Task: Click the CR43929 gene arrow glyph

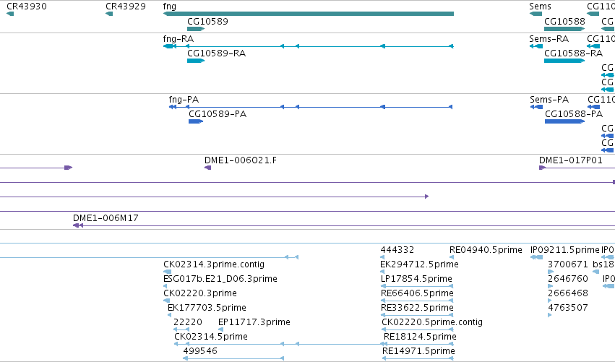Action: click(x=109, y=14)
